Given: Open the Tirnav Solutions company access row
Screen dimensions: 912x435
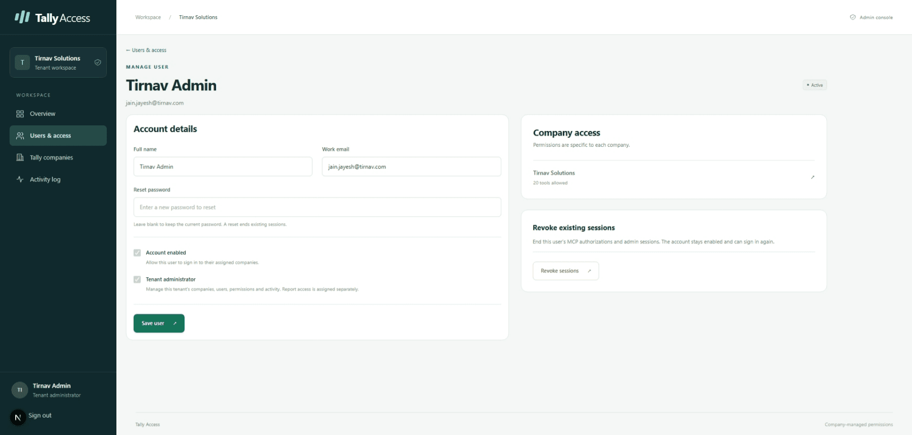Looking at the screenshot, I should tap(674, 177).
